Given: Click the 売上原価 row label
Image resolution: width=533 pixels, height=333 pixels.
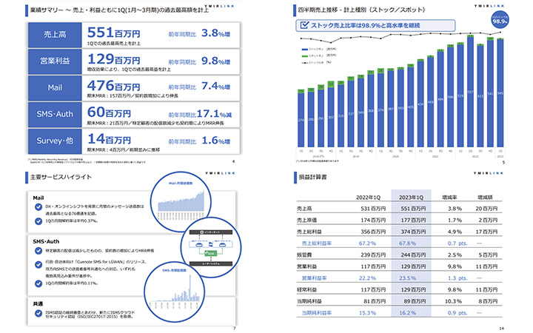Looking at the screenshot, I should 306,221.
